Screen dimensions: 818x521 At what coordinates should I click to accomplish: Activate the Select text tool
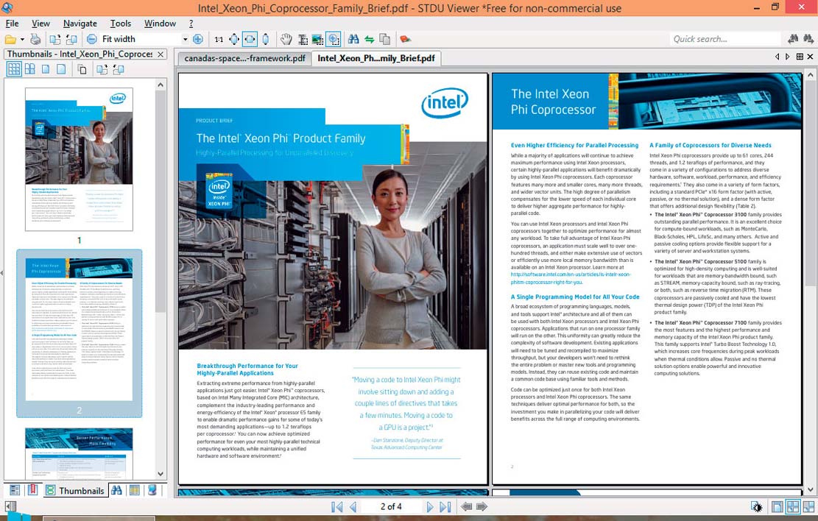pyautogui.click(x=303, y=39)
